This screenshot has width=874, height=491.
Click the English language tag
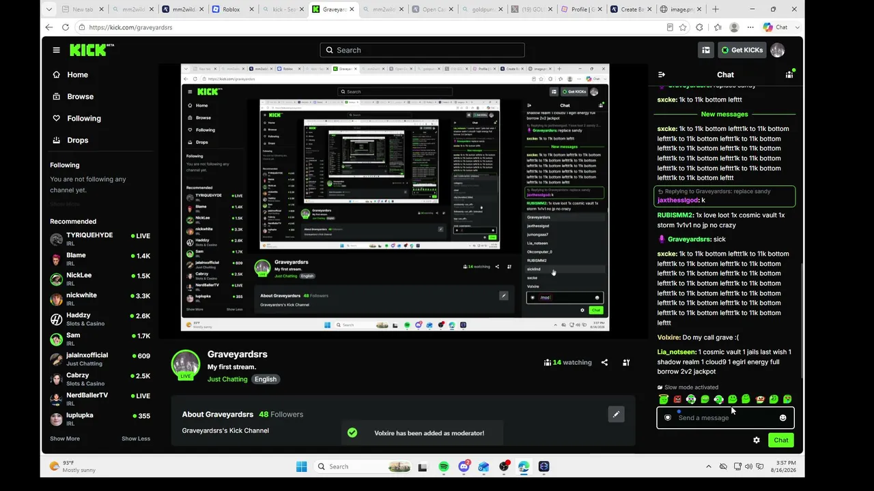click(x=266, y=379)
